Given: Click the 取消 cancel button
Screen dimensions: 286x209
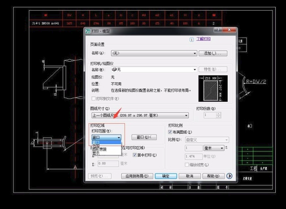Looking at the screenshot, I should click(189, 176).
